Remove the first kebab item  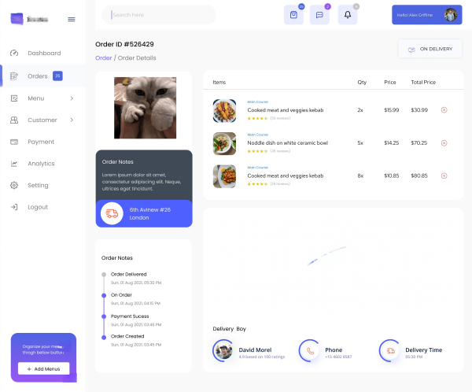(444, 109)
